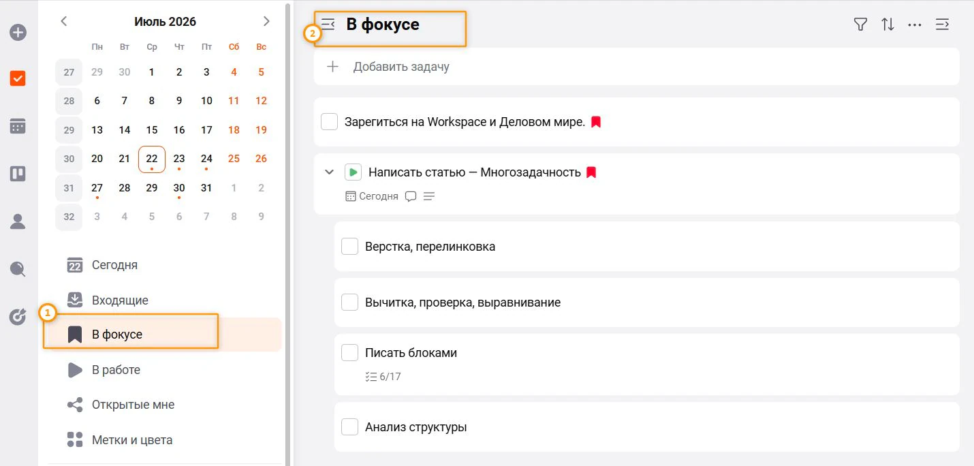This screenshot has height=466, width=974.
Task: Click the Добавить задачу input field
Action: 636,67
